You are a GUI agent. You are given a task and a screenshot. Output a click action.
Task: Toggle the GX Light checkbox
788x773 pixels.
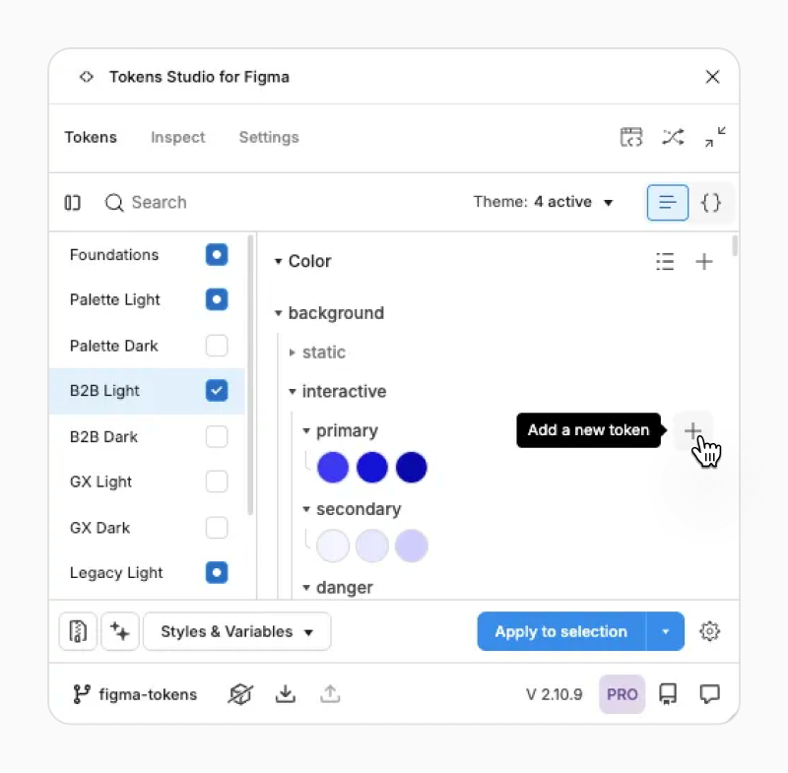[x=217, y=482]
